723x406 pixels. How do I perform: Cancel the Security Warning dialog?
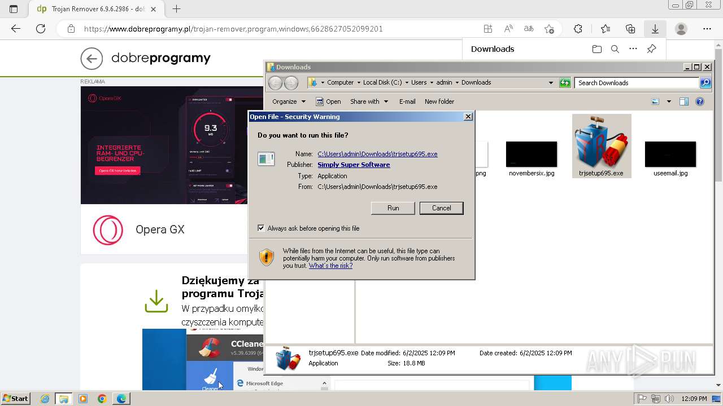pyautogui.click(x=442, y=208)
